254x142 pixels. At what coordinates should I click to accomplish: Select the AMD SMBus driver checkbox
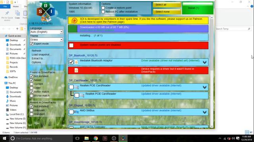71,112
